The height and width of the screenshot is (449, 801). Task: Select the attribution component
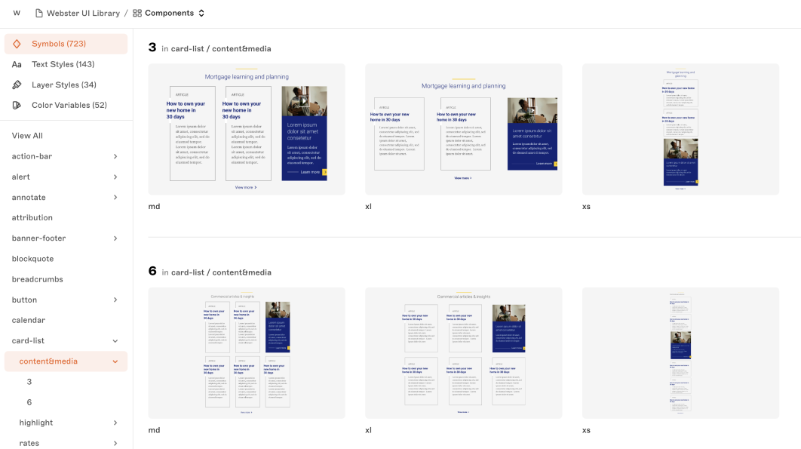(x=32, y=218)
